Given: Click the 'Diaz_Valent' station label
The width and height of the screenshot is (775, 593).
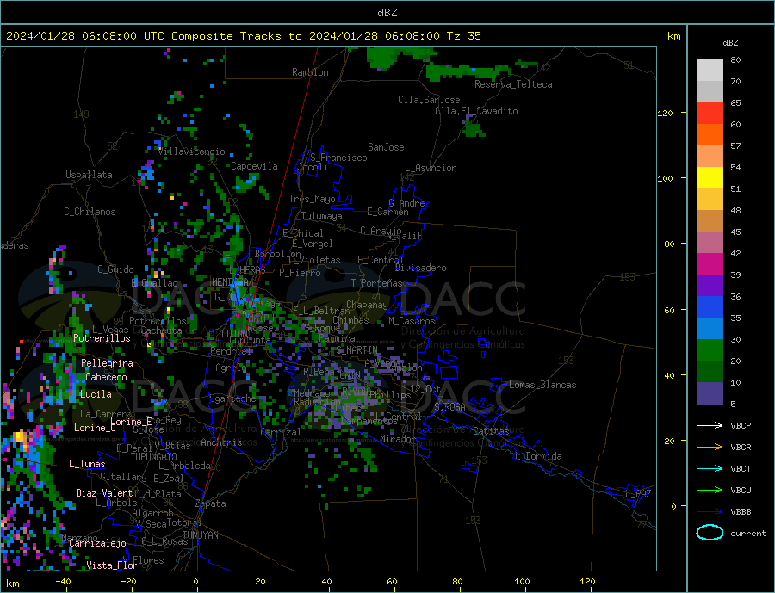Looking at the screenshot, I should pos(104,493).
